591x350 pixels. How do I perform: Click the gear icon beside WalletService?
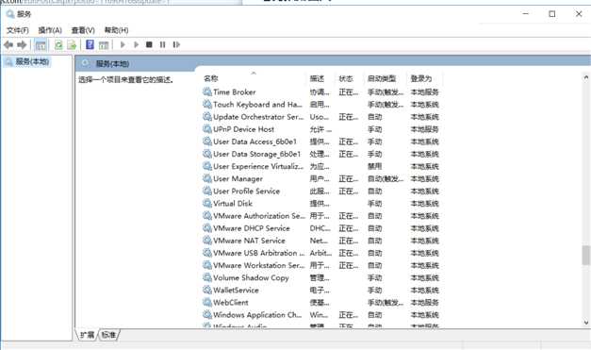tap(207, 290)
